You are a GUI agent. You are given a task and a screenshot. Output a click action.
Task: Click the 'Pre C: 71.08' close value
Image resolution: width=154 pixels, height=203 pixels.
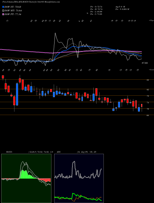click(x=96, y=14)
